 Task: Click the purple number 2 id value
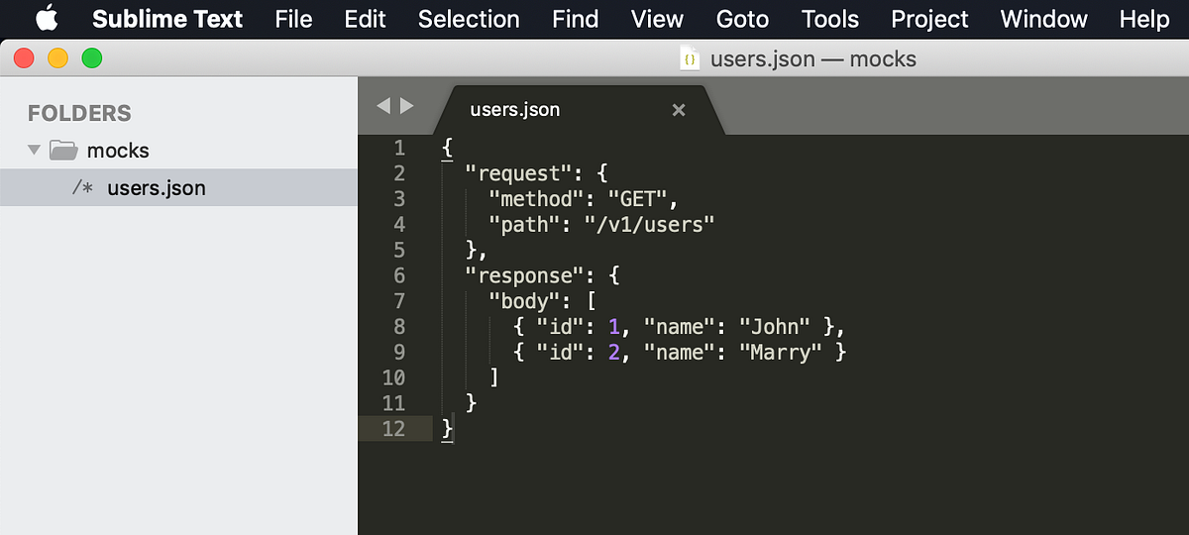tap(614, 352)
